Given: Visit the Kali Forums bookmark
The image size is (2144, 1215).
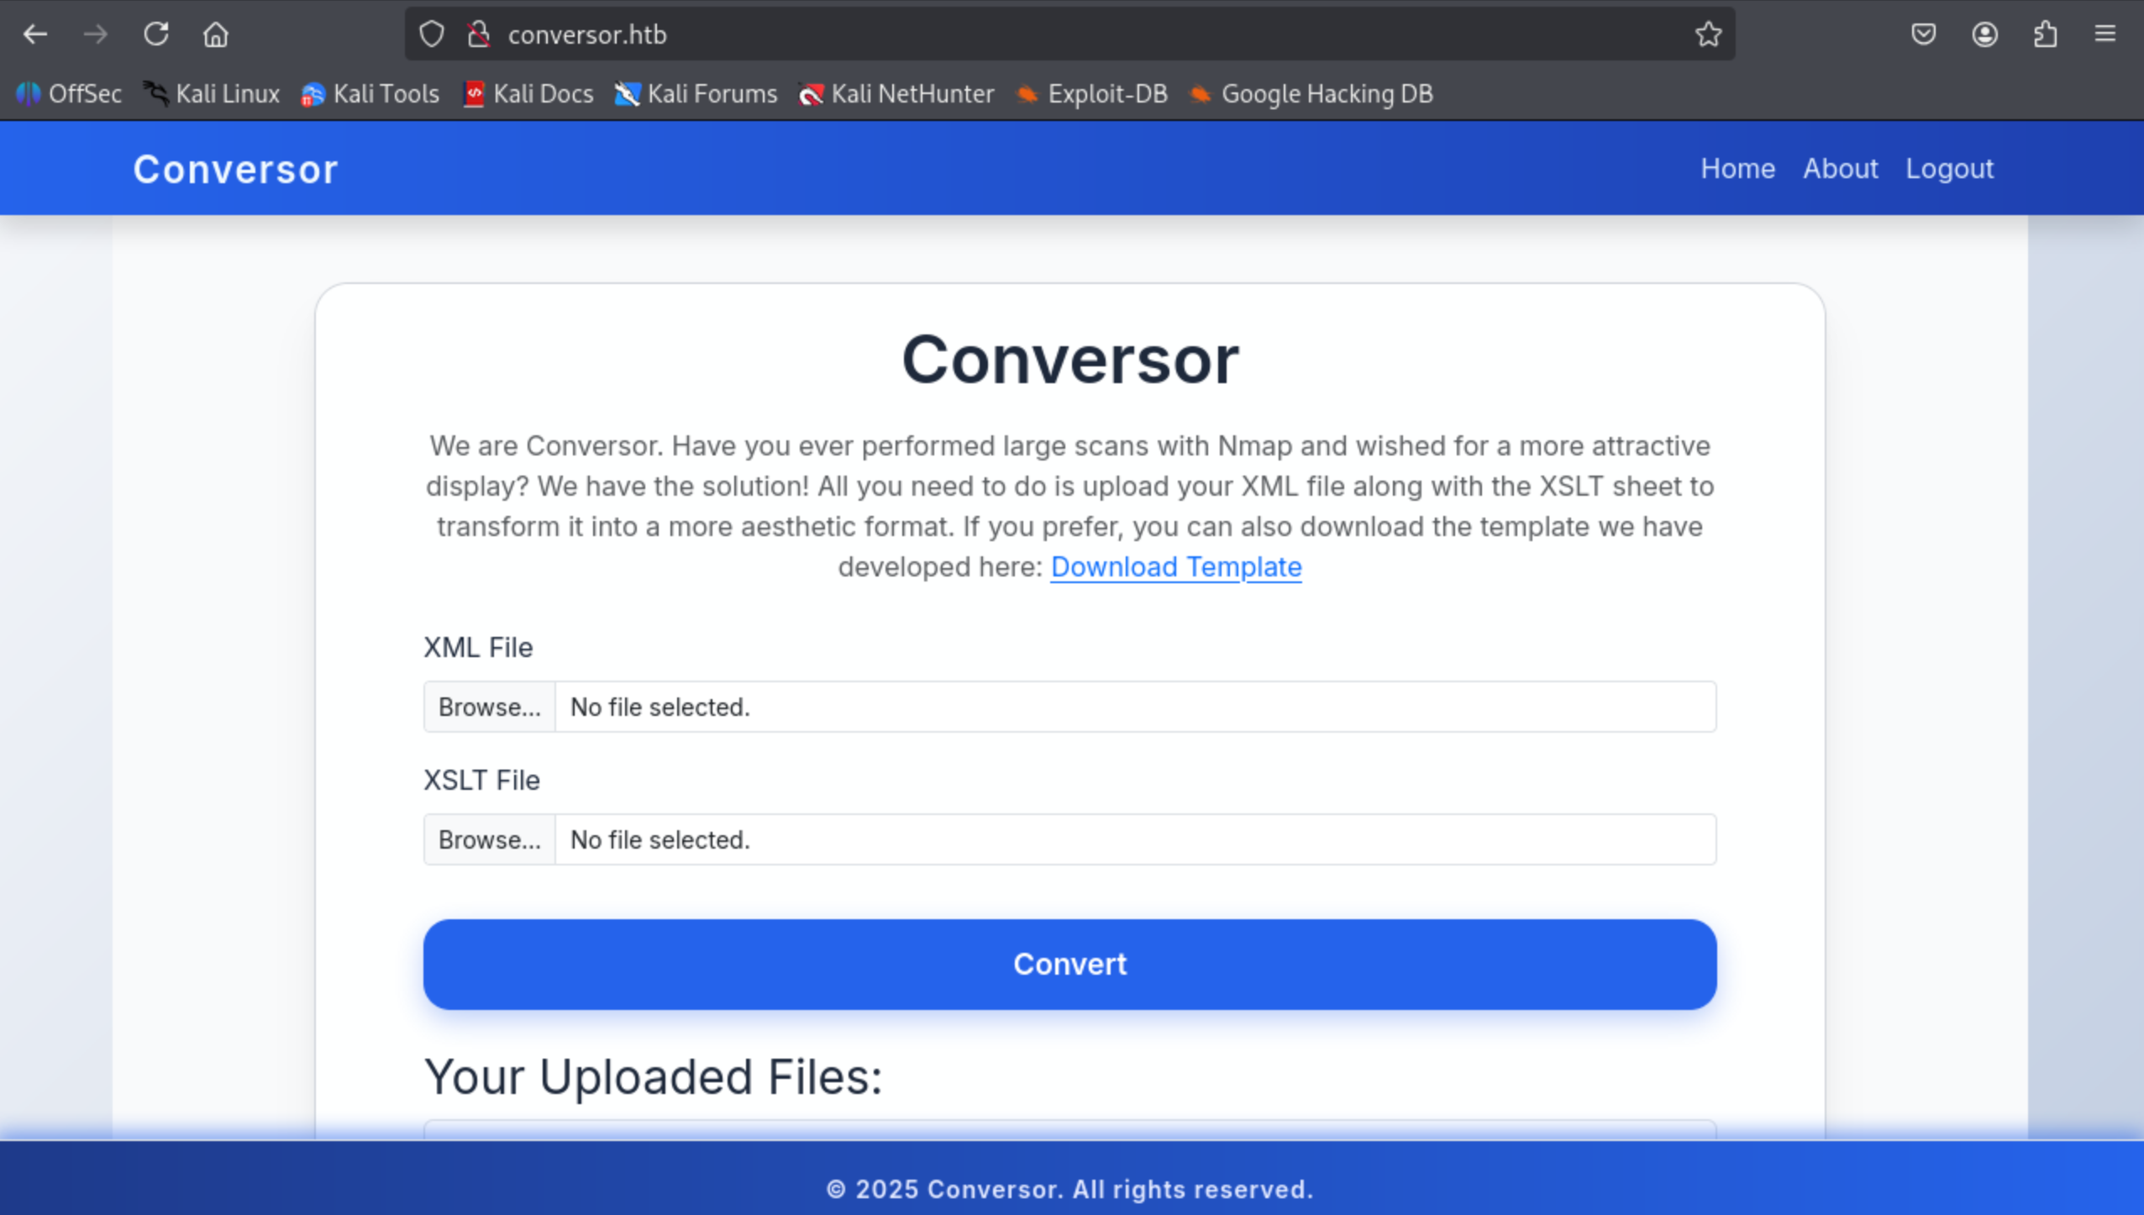Looking at the screenshot, I should tap(695, 94).
